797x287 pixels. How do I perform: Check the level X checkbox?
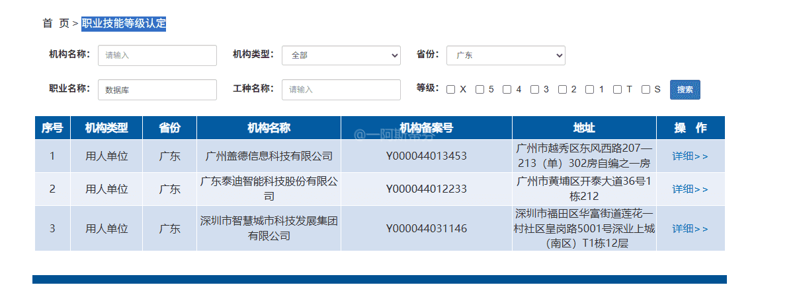coord(451,90)
